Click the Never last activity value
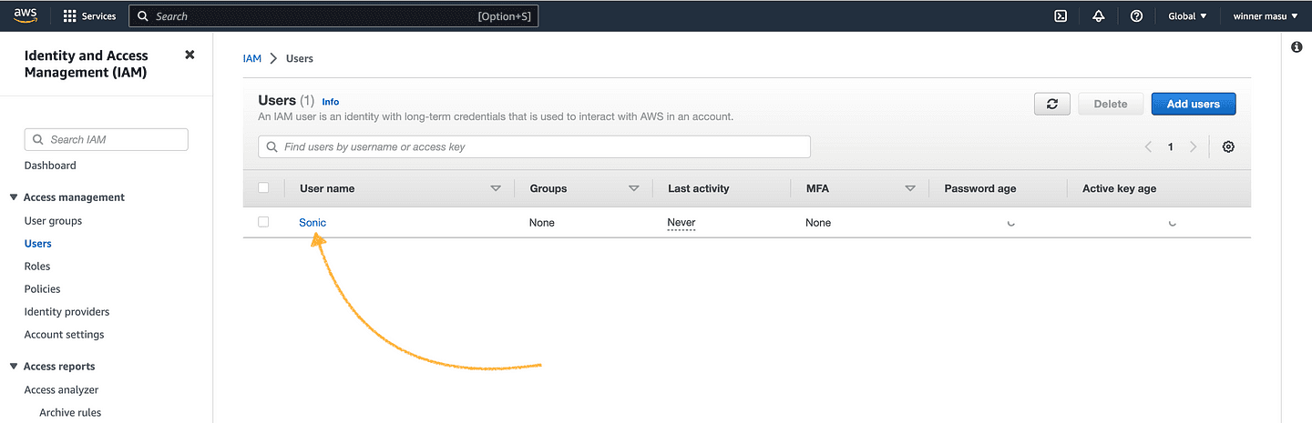Screen dimensions: 1312x423 click(x=682, y=223)
